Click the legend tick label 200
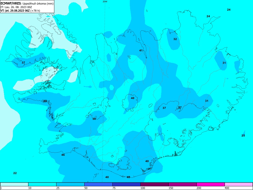 (199, 188)
